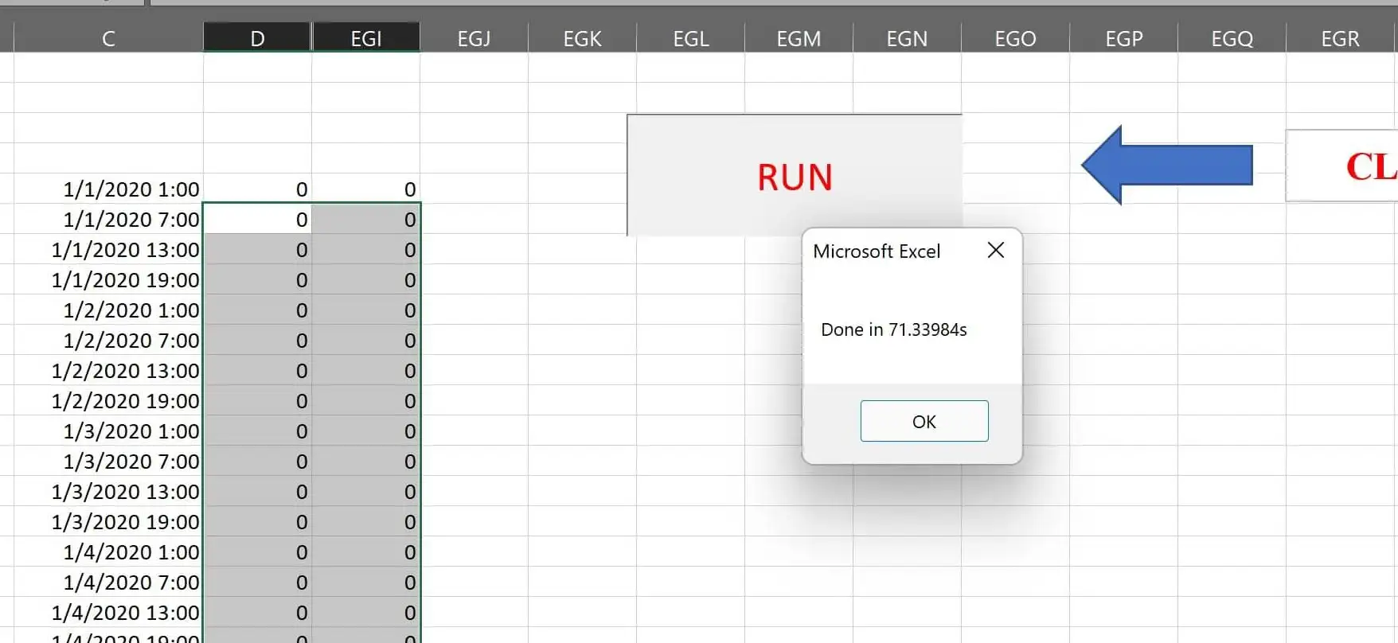Select column EGQ header
The height and width of the screenshot is (643, 1398).
[x=1232, y=38]
